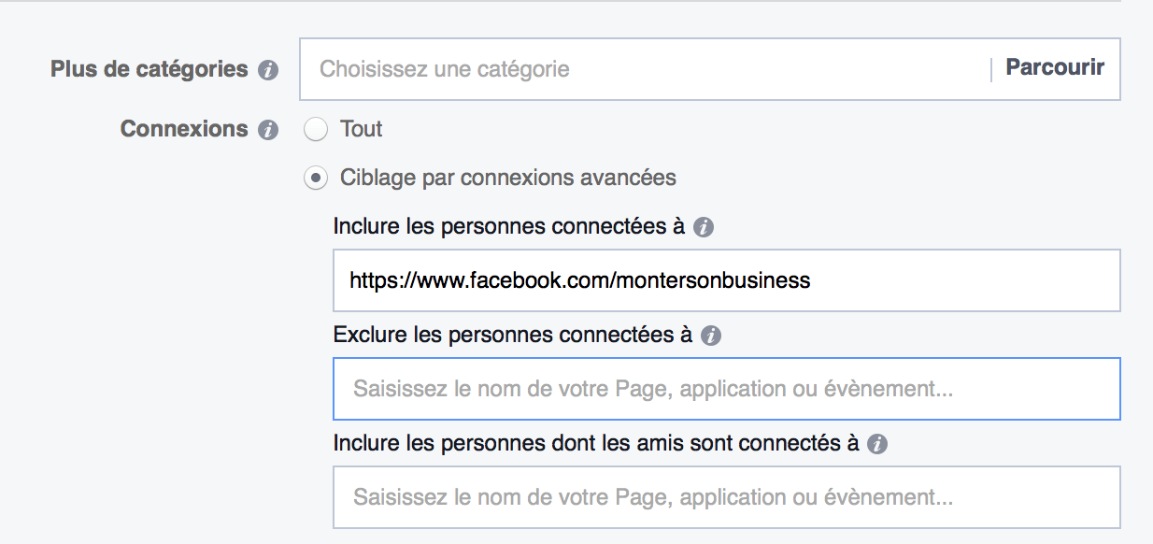1153x544 pixels.
Task: Click info icon for amis sont connectés à
Action: pyautogui.click(x=876, y=445)
